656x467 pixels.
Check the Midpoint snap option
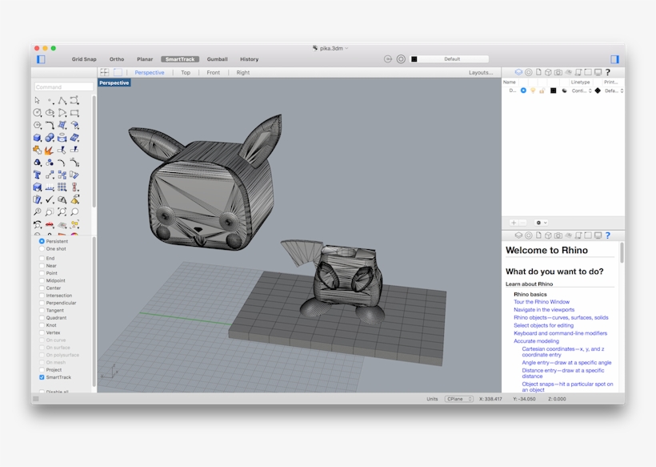(x=42, y=280)
